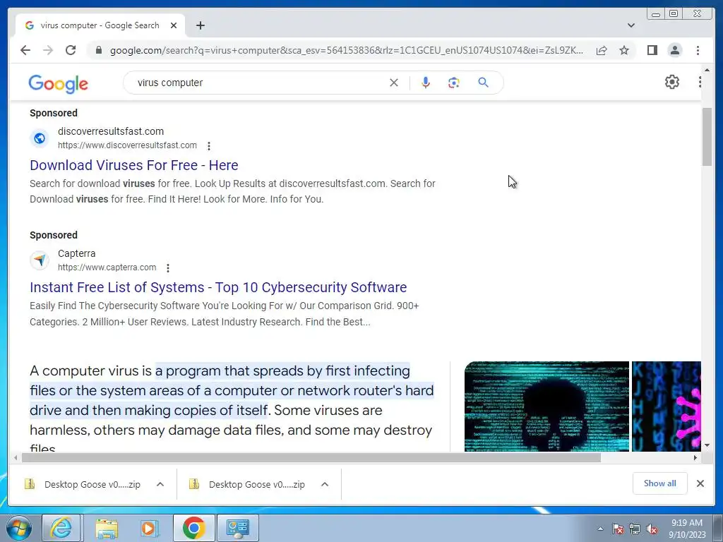The image size is (723, 542).
Task: Open the skull computer virus image
Action: [x=547, y=406]
